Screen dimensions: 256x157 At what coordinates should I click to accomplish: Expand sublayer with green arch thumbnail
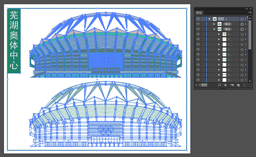click(x=219, y=75)
